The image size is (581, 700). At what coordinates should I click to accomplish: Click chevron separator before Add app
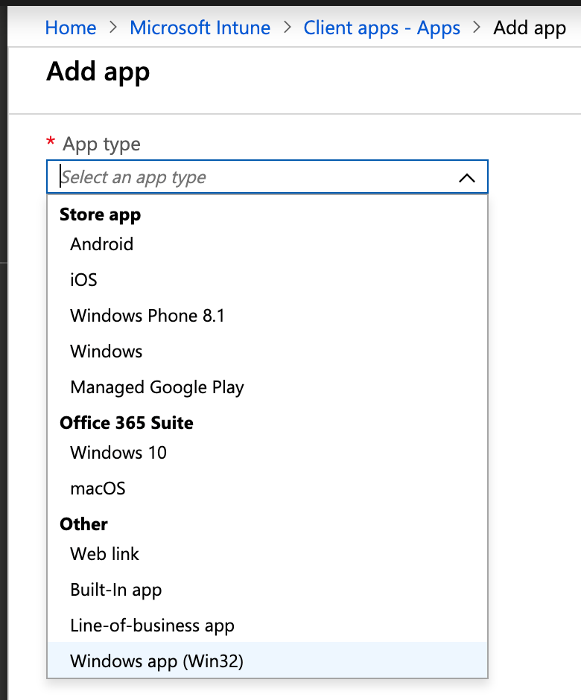pyautogui.click(x=477, y=28)
